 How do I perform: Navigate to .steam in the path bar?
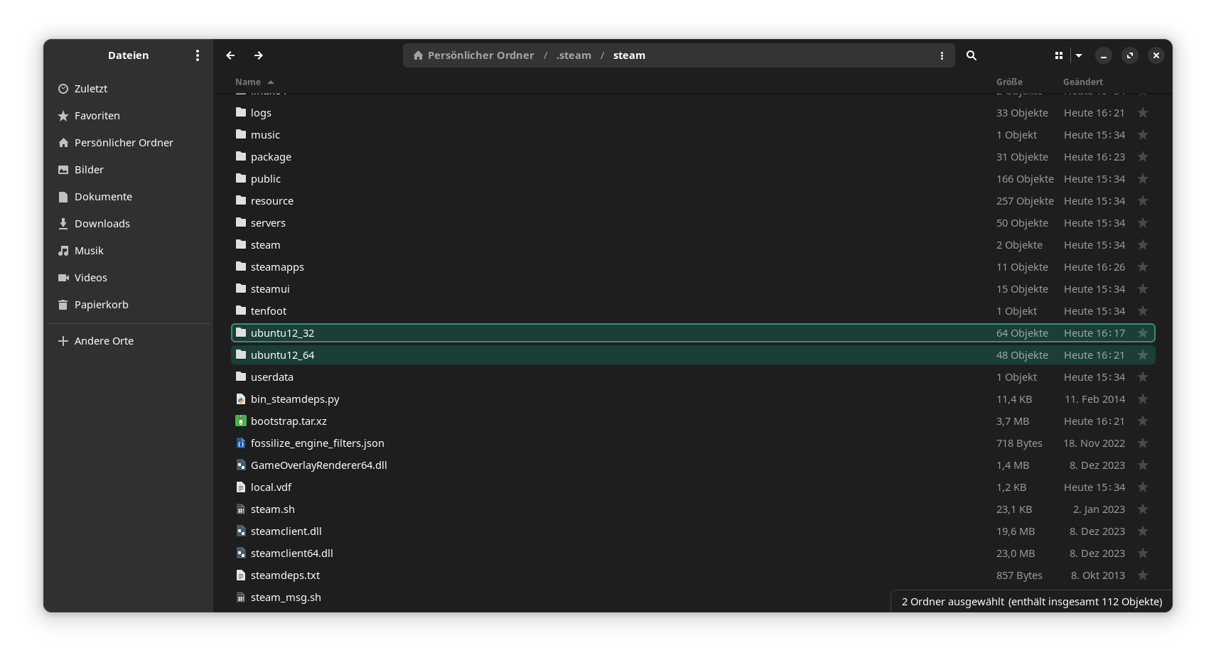(574, 55)
